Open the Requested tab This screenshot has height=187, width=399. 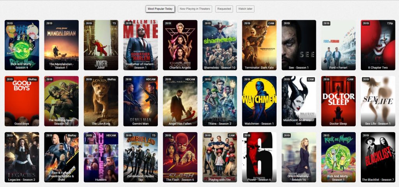coord(224,9)
